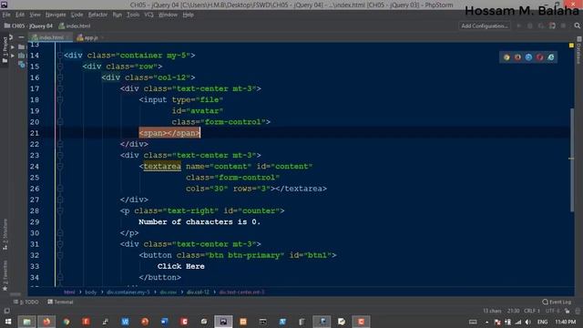Open File Explorer from the taskbar
The image size is (583, 328).
(x=26, y=322)
